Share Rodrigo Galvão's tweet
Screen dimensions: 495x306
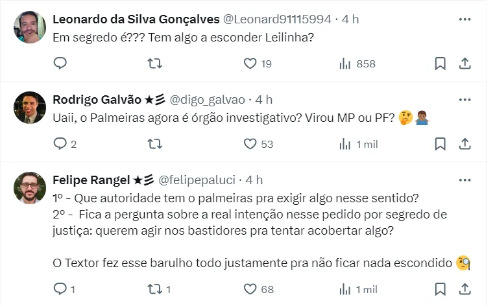465,144
